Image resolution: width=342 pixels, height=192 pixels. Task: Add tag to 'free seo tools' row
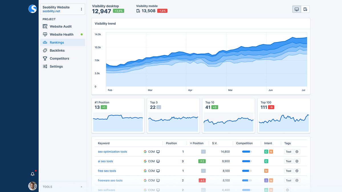[297, 171]
